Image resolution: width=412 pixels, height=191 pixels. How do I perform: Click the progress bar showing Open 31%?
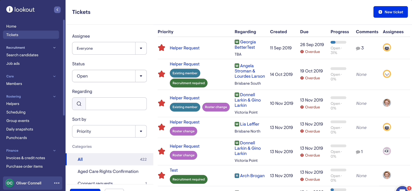click(338, 43)
